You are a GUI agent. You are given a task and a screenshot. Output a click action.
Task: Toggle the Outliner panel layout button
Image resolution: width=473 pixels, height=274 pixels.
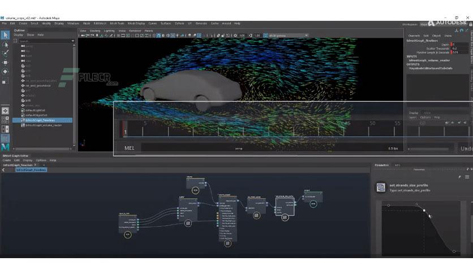pos(5,138)
